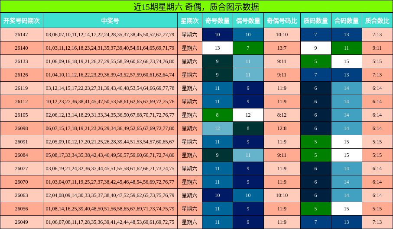This screenshot has width=393, height=229.
Task: Click the 5:15 ratio in row 26133
Action: [x=377, y=61]
